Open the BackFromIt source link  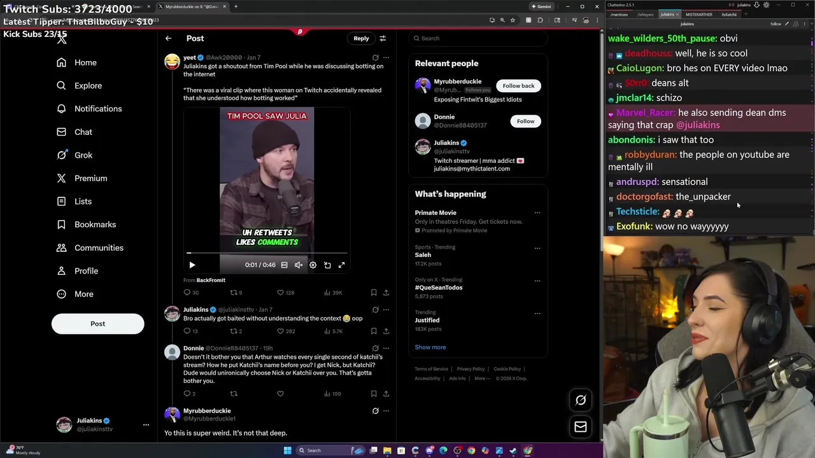[x=211, y=280]
